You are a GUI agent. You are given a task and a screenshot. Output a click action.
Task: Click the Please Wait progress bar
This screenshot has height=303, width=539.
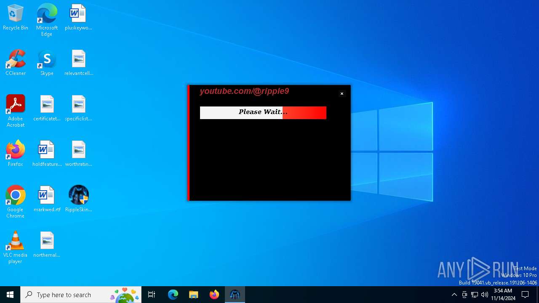coord(263,113)
